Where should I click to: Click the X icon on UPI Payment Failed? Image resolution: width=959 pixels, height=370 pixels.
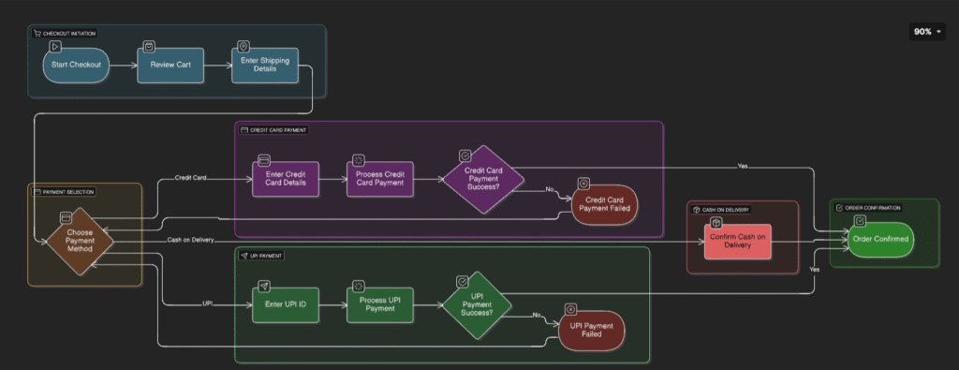[x=570, y=309]
